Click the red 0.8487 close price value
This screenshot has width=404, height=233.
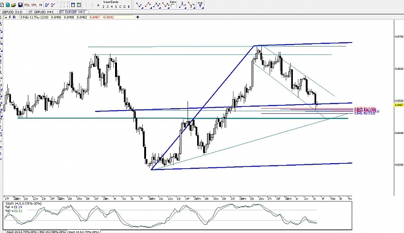coord(94,17)
